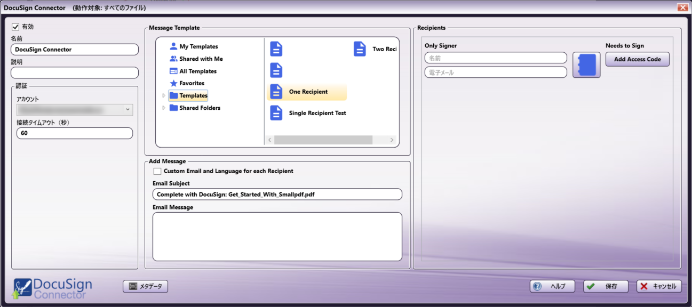Click the template list scroll-right arrow

[392, 140]
